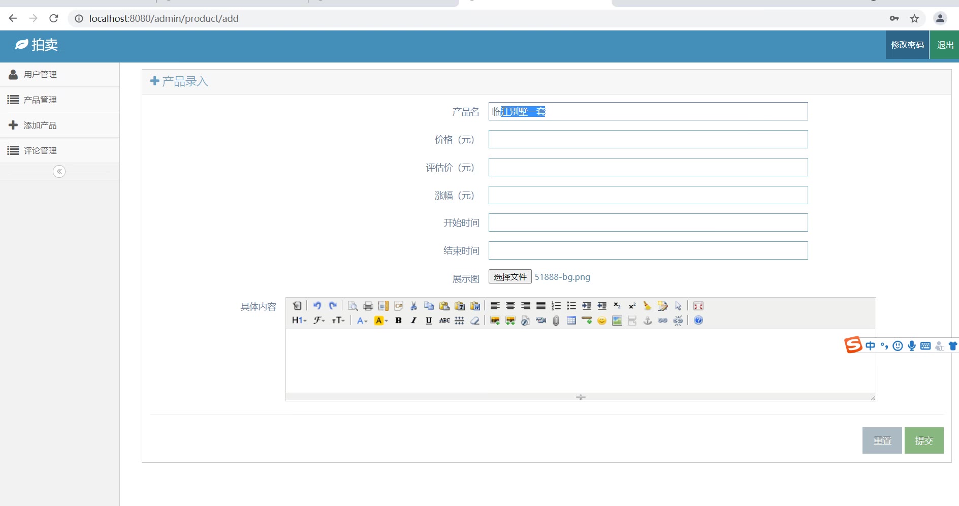The image size is (959, 506).
Task: Insert an image in the editor
Action: [x=495, y=321]
